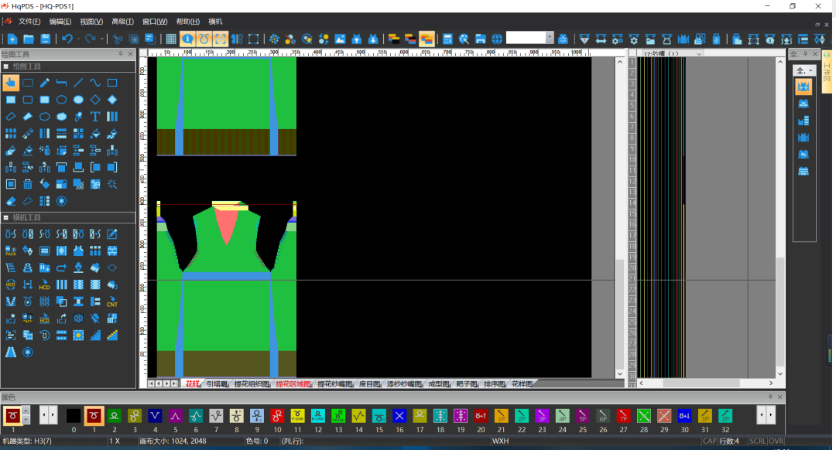Select the eraser tool

(11, 201)
